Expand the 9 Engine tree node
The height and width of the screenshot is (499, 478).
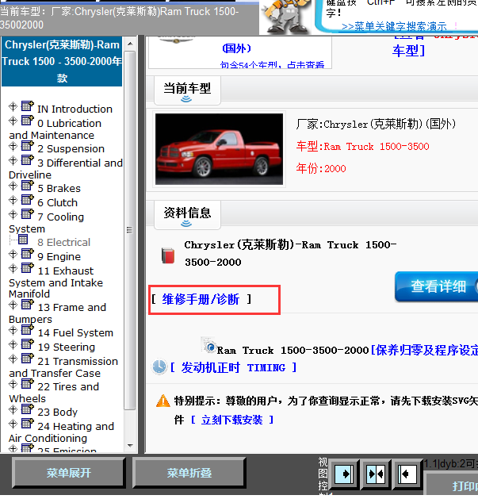13,255
